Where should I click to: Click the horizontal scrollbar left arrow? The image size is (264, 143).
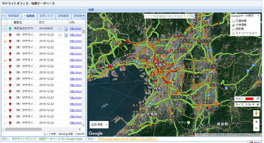click(3, 129)
